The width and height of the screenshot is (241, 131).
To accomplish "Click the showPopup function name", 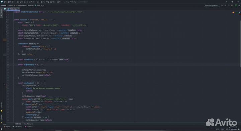I will click(29, 59).
